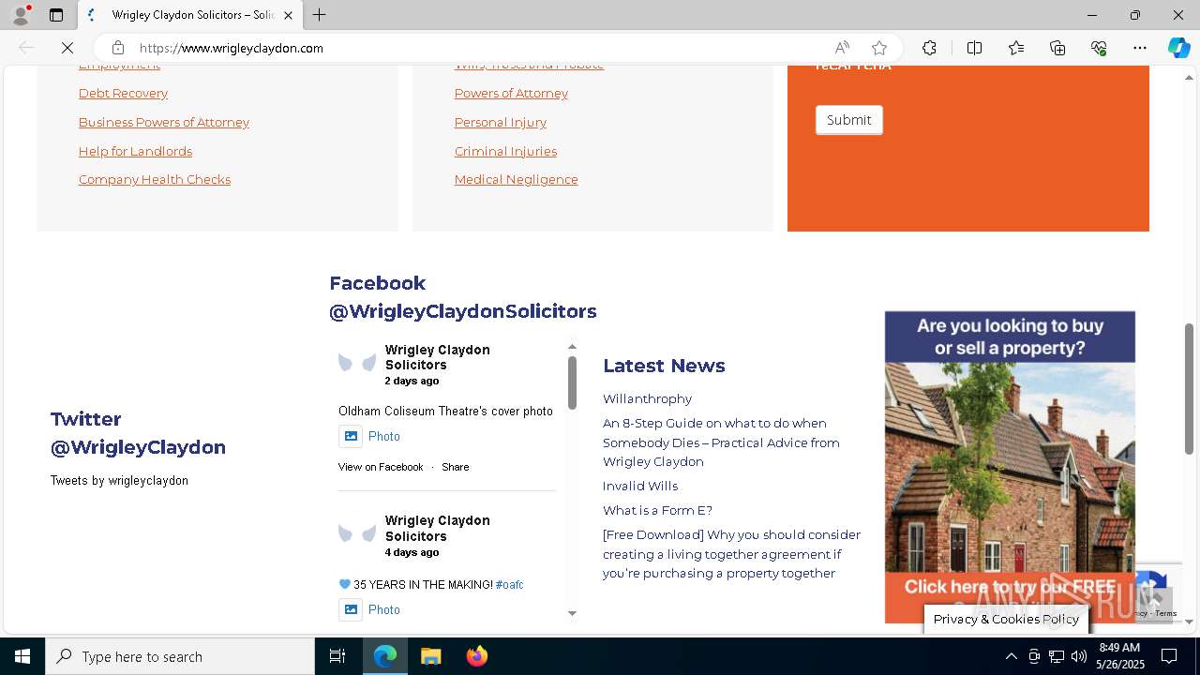Open Tweets by wrigleyclaydon link
The image size is (1200, 675).
(119, 480)
